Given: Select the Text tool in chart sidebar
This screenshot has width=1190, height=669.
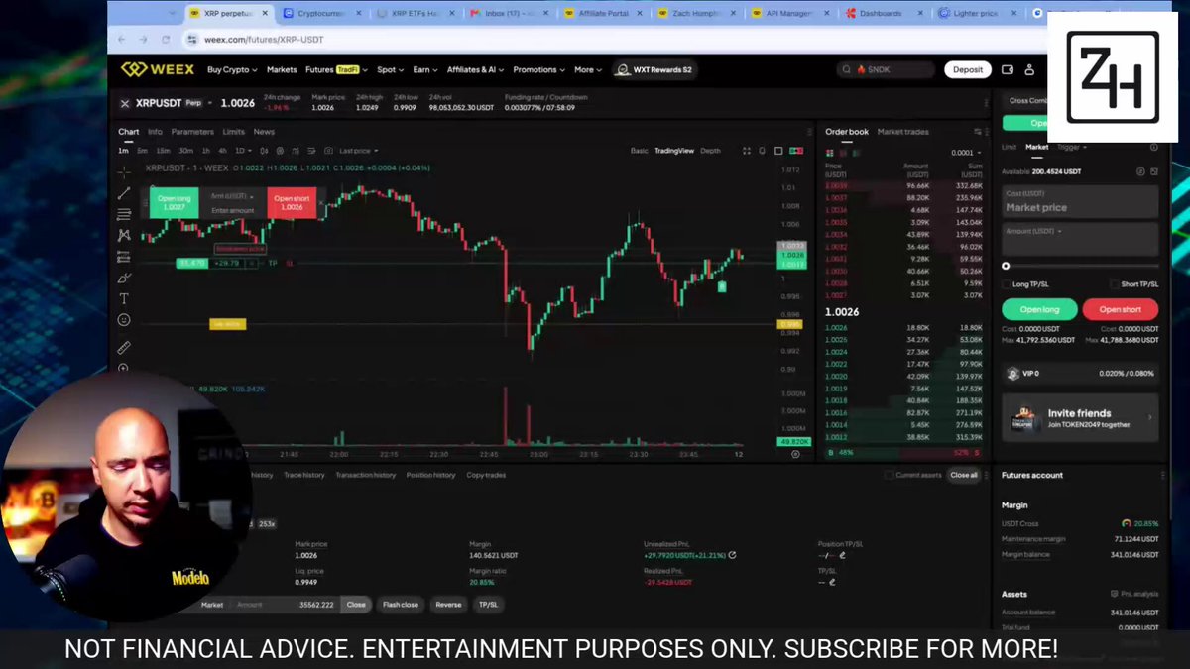Looking at the screenshot, I should tap(124, 298).
